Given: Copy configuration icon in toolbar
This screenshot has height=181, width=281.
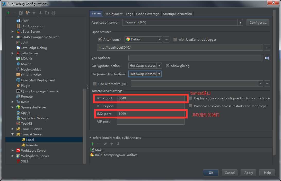Looking at the screenshot, I should pos(21,13).
